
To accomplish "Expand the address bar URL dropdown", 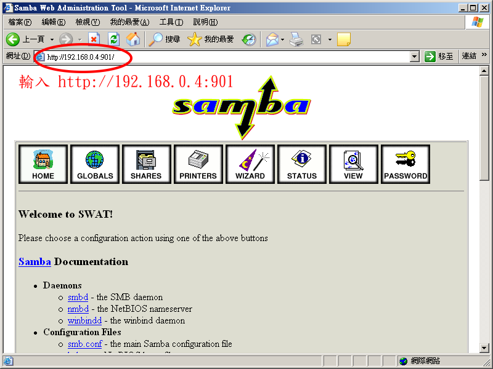I will (x=415, y=57).
